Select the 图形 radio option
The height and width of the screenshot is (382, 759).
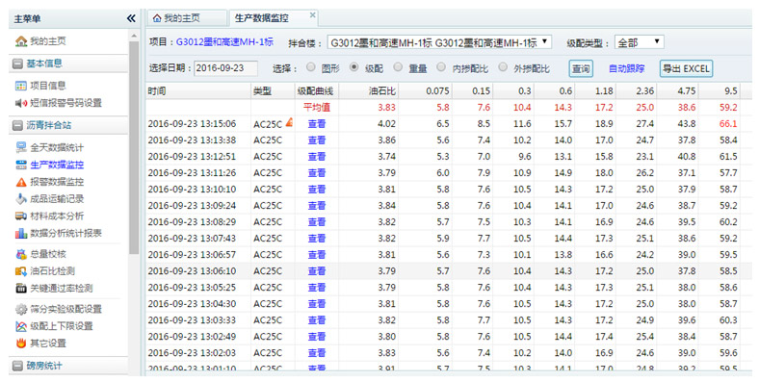coord(311,67)
